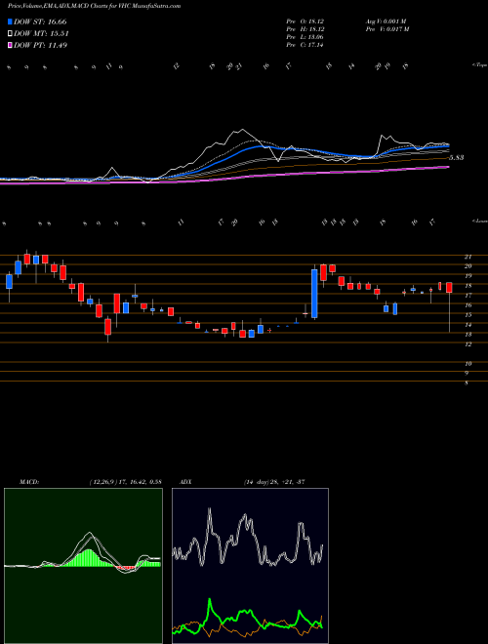Image resolution: width=488 pixels, height=644 pixels.
Task: Click the 'Pre V: 0.017 M' value
Action: point(386,29)
